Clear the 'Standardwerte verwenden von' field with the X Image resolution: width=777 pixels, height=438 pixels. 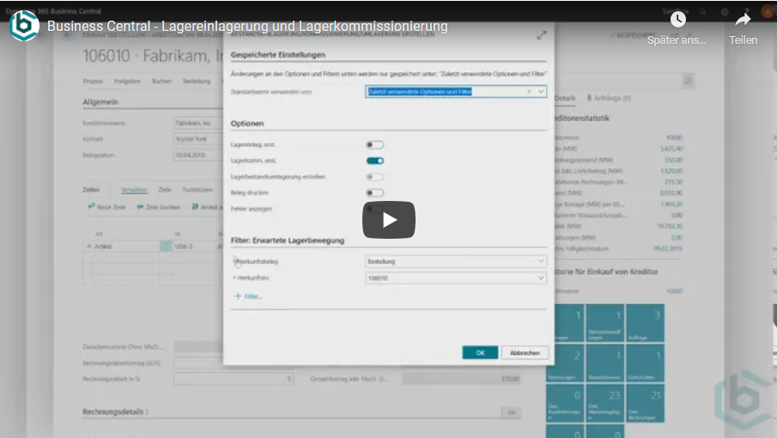click(529, 91)
